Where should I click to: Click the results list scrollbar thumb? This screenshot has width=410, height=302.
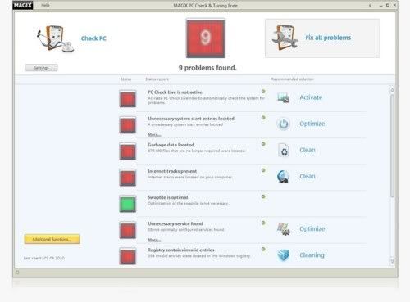coord(392,146)
